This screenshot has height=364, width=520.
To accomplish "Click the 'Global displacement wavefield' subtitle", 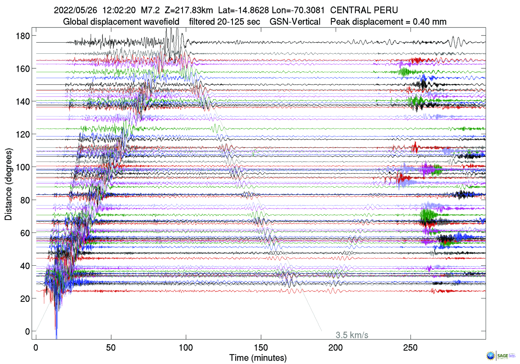I will [x=121, y=22].
